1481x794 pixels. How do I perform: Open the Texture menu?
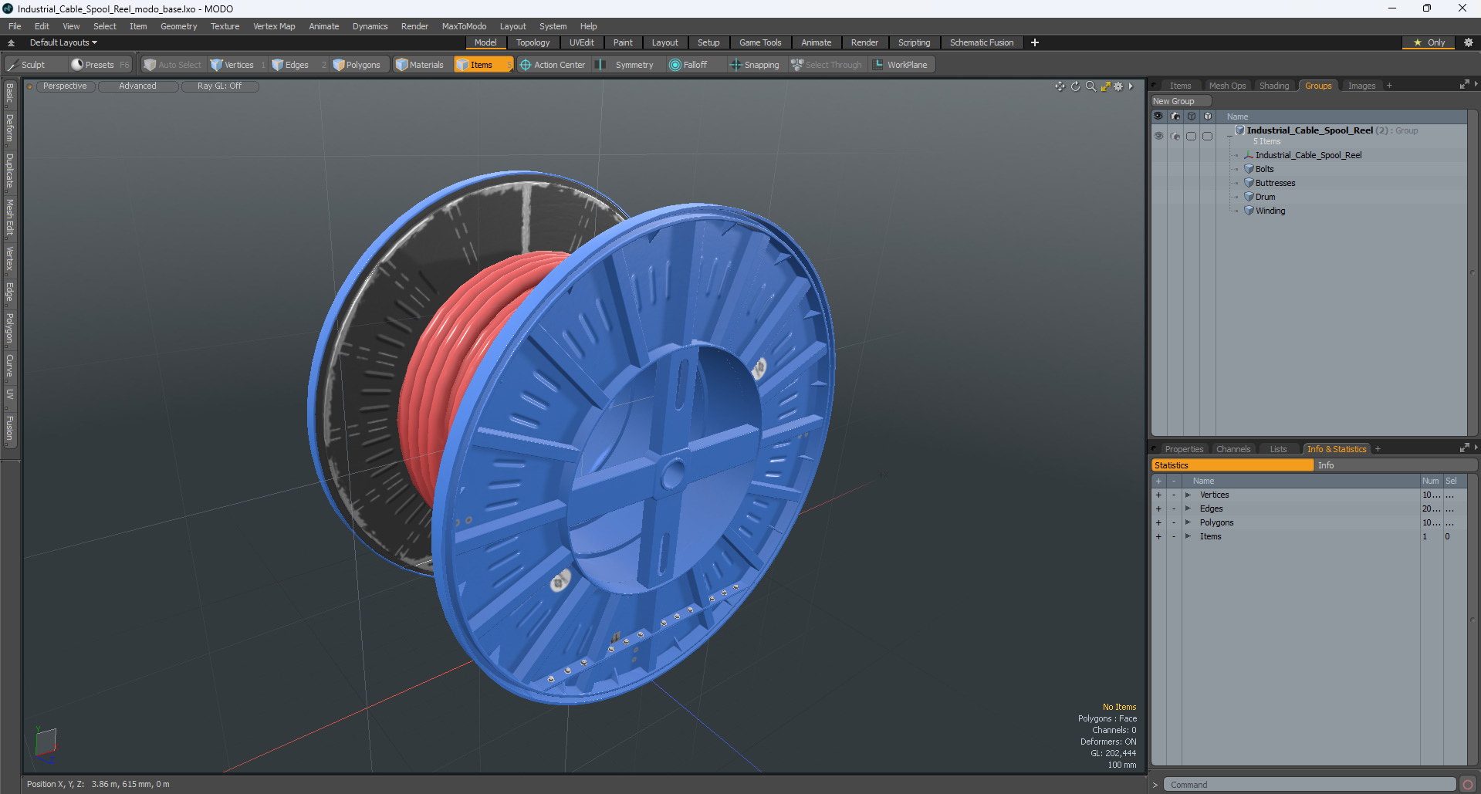225,26
